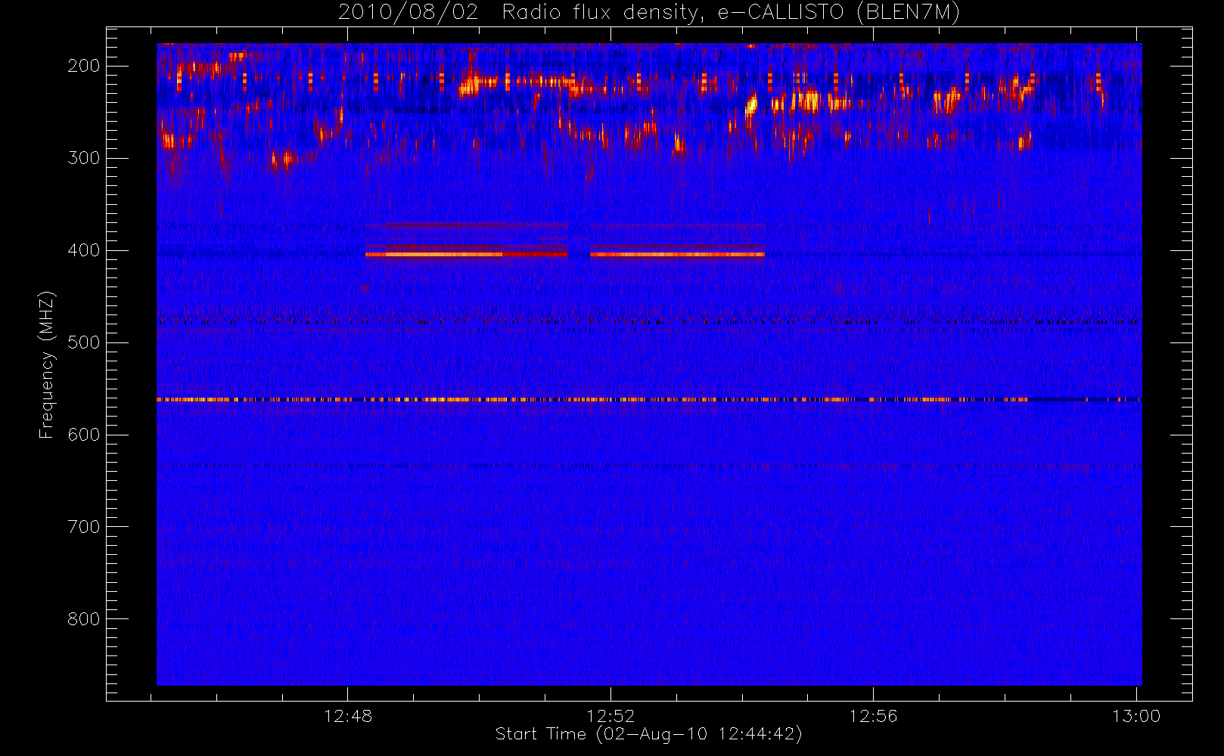
Task: Click the dark dotted line near 475 MHz
Action: [649, 323]
